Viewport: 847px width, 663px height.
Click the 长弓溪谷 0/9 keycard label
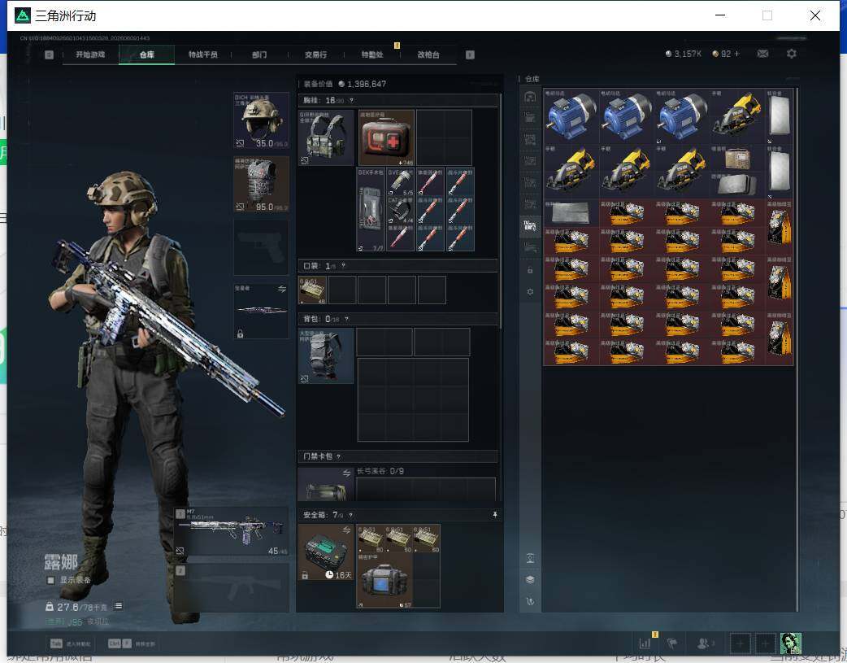click(x=380, y=471)
